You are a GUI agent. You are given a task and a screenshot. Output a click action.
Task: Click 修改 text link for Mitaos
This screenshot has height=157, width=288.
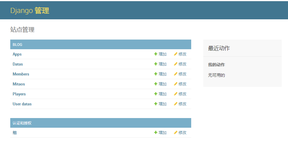coord(182,84)
